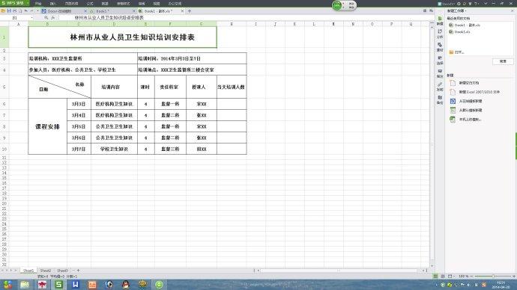The image size is (517, 290).
Task: Click the Print icon in quick access toolbar
Action: click(14, 11)
